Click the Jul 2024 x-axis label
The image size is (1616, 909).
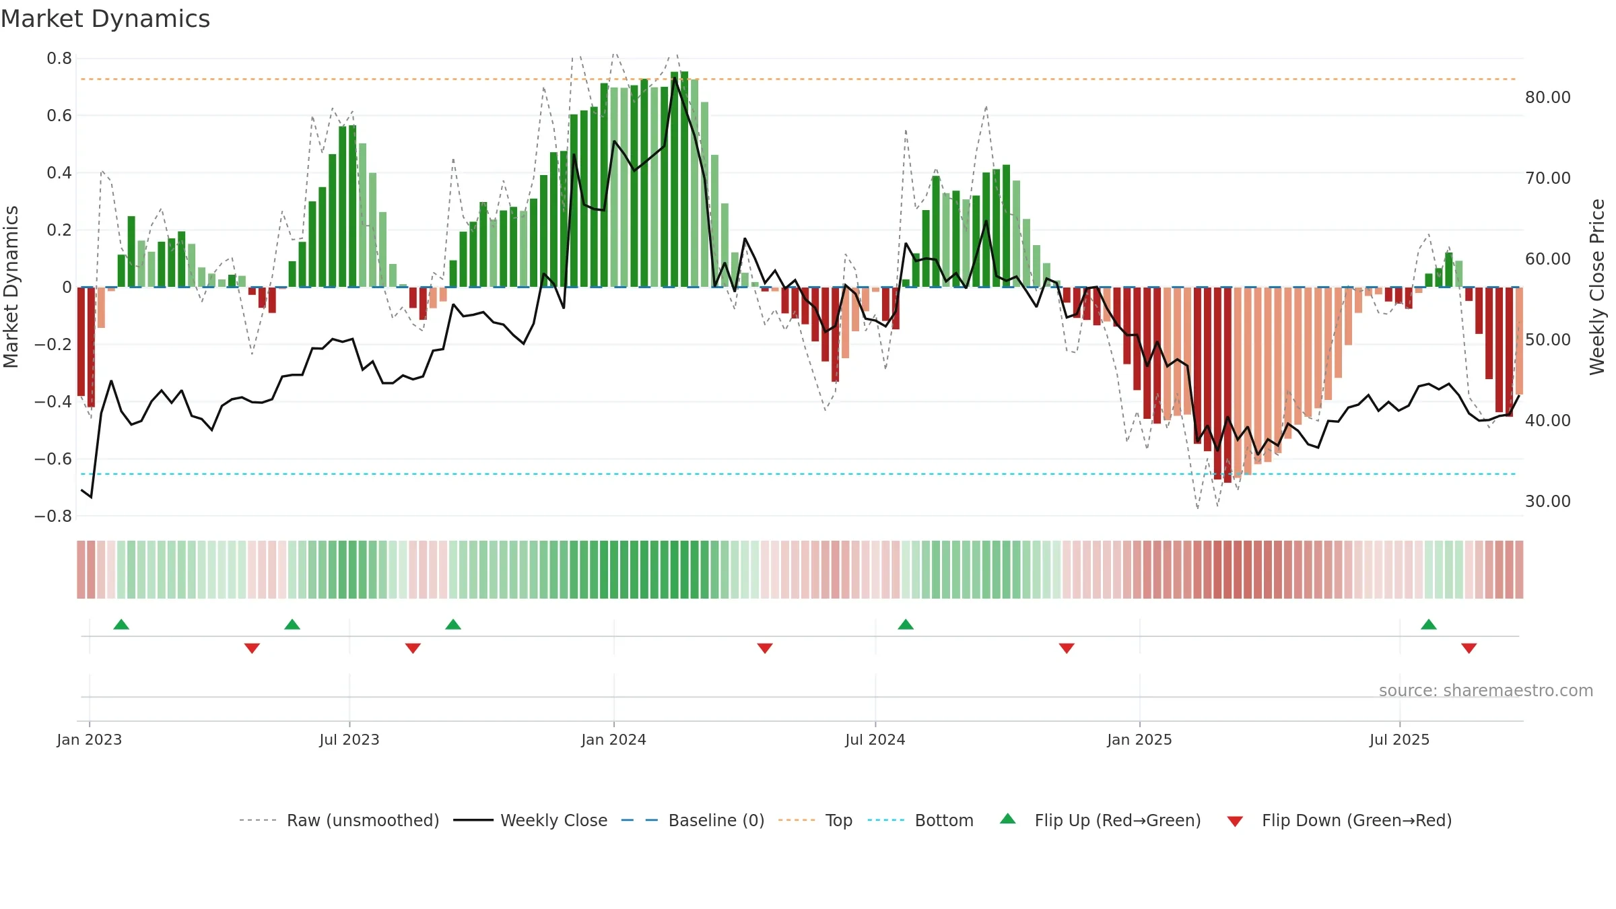click(x=875, y=739)
